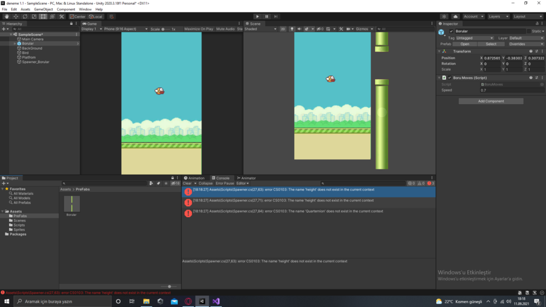Open Transform preset settings icon

coord(536,51)
